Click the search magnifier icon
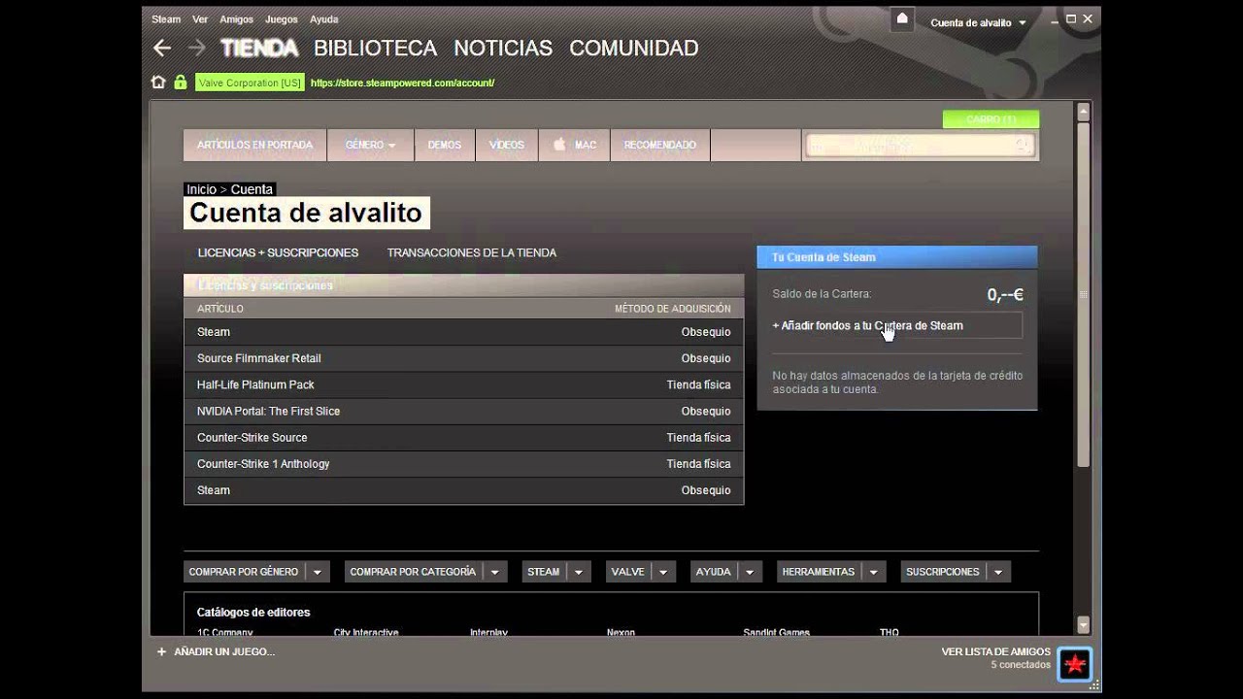1243x699 pixels. (1022, 146)
